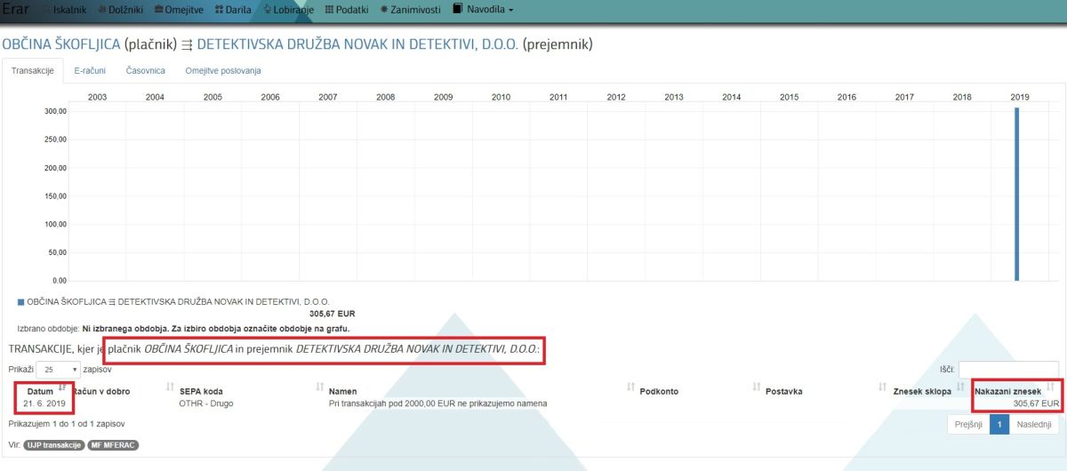This screenshot has height=471, width=1067.
Task: Expand the Navodila dropdown menu
Action: pos(484,10)
